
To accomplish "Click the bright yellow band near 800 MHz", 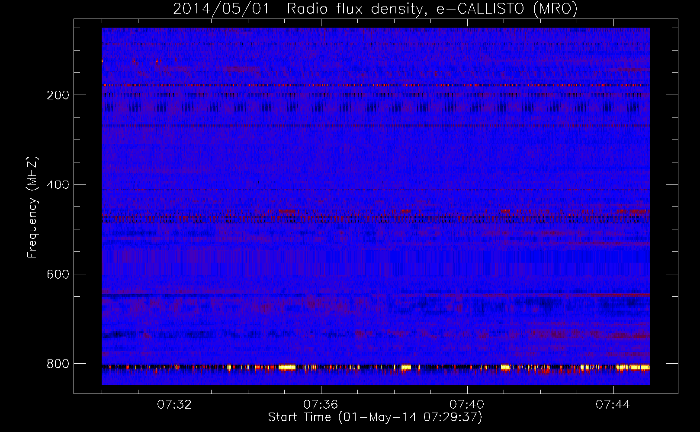I will (x=376, y=368).
